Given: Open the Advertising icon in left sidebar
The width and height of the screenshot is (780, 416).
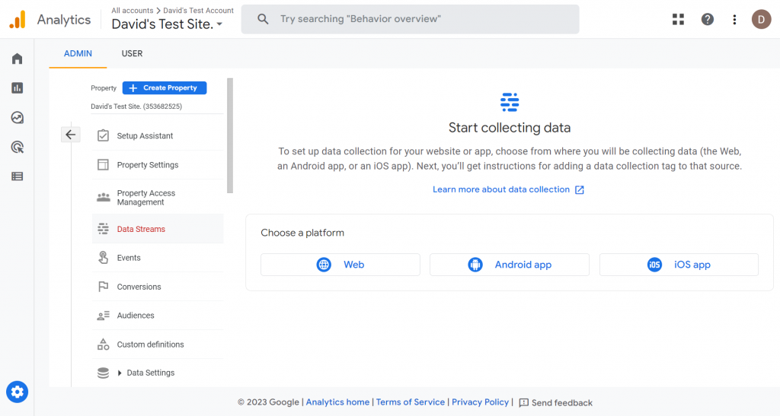Looking at the screenshot, I should point(17,147).
